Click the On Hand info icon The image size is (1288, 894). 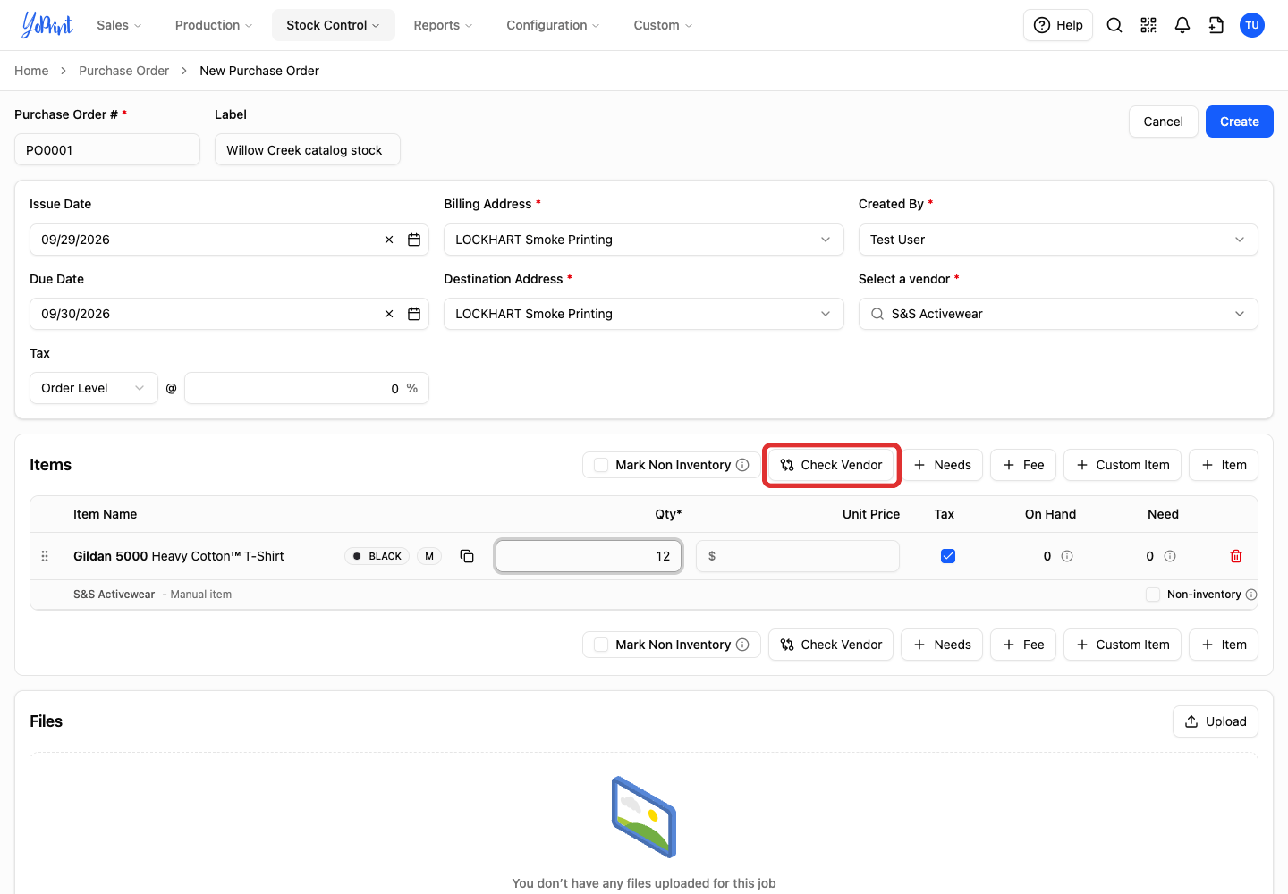point(1067,556)
